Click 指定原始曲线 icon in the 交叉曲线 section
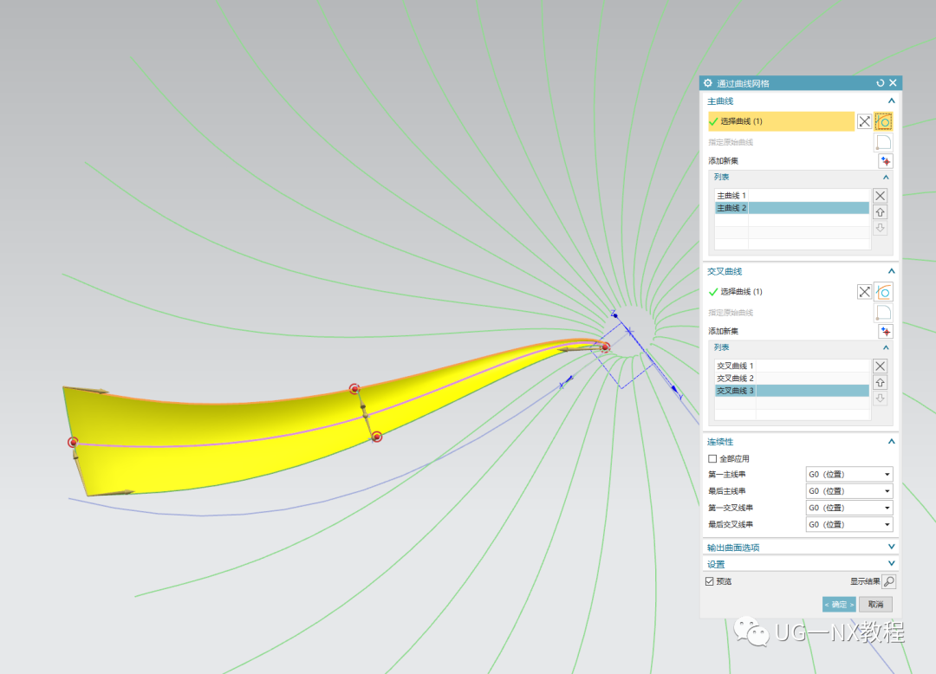Image resolution: width=936 pixels, height=674 pixels. 883,313
